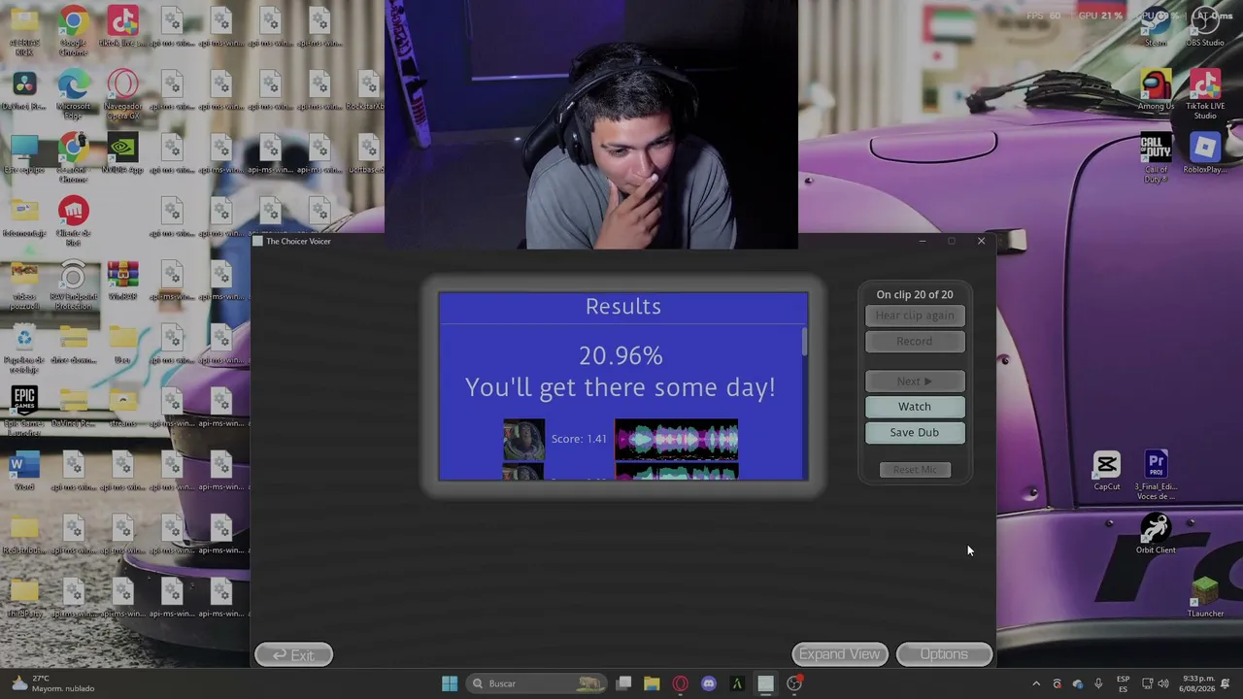Click the Watch button
This screenshot has width=1243, height=699.
click(x=915, y=407)
